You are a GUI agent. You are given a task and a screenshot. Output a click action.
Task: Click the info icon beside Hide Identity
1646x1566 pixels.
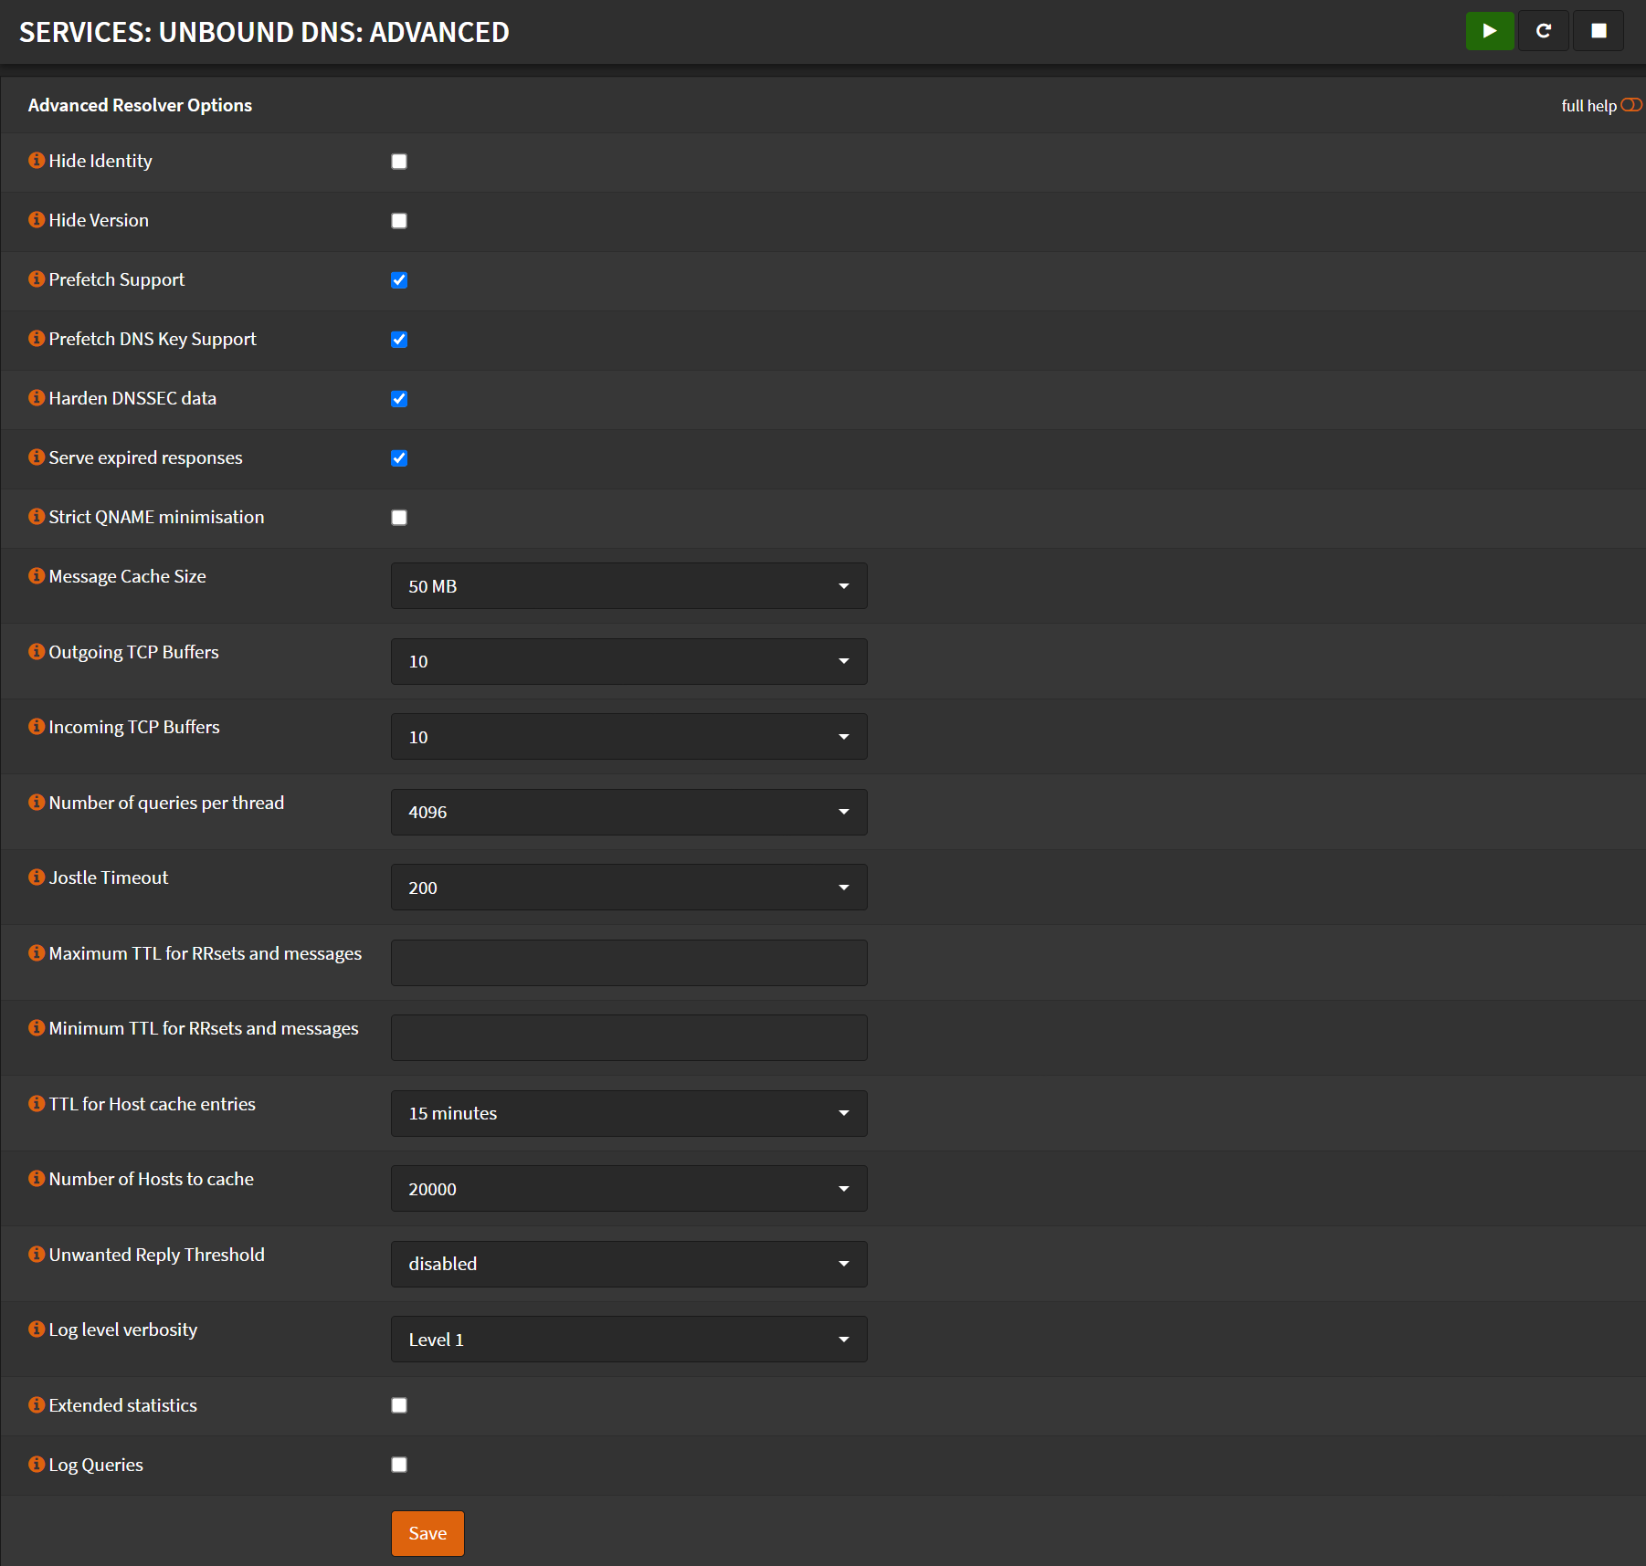(37, 161)
